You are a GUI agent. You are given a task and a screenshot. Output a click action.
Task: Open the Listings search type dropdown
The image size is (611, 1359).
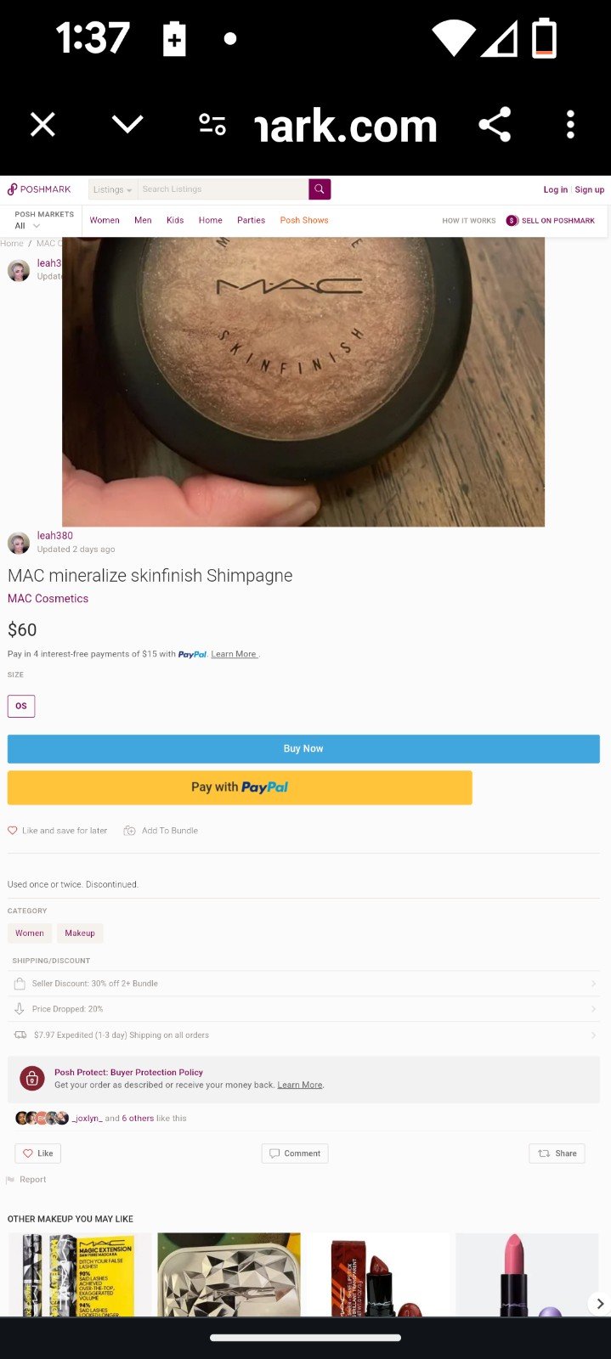(x=113, y=189)
